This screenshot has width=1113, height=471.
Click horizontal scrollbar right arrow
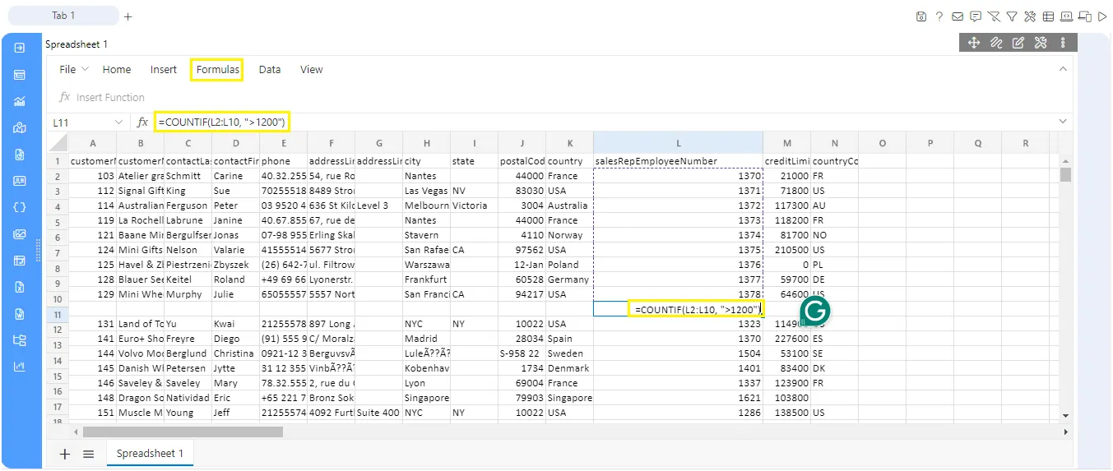click(1066, 432)
